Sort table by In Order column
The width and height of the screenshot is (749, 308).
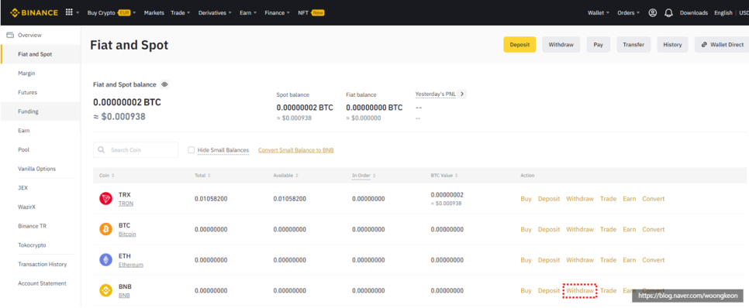(364, 176)
